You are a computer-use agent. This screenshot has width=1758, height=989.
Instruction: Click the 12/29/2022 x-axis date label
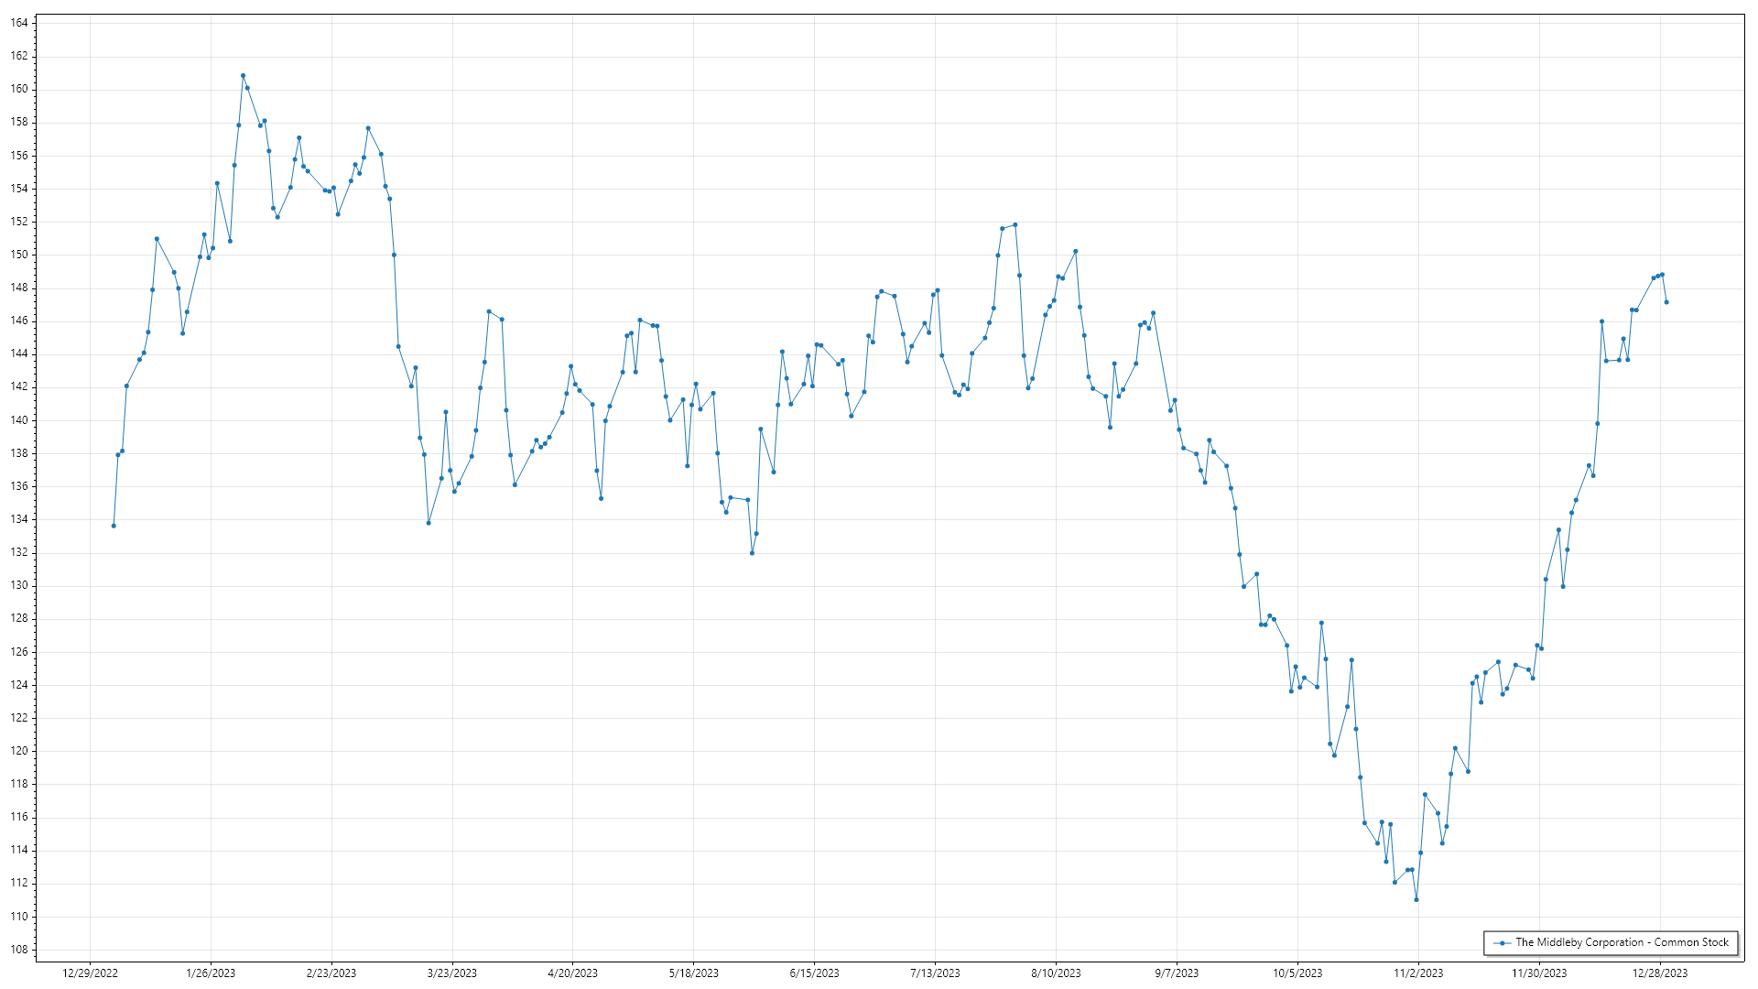pos(90,973)
